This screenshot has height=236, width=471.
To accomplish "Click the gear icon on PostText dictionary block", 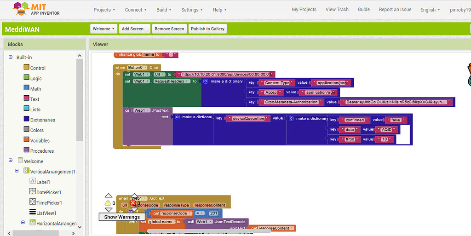I will (x=177, y=117).
